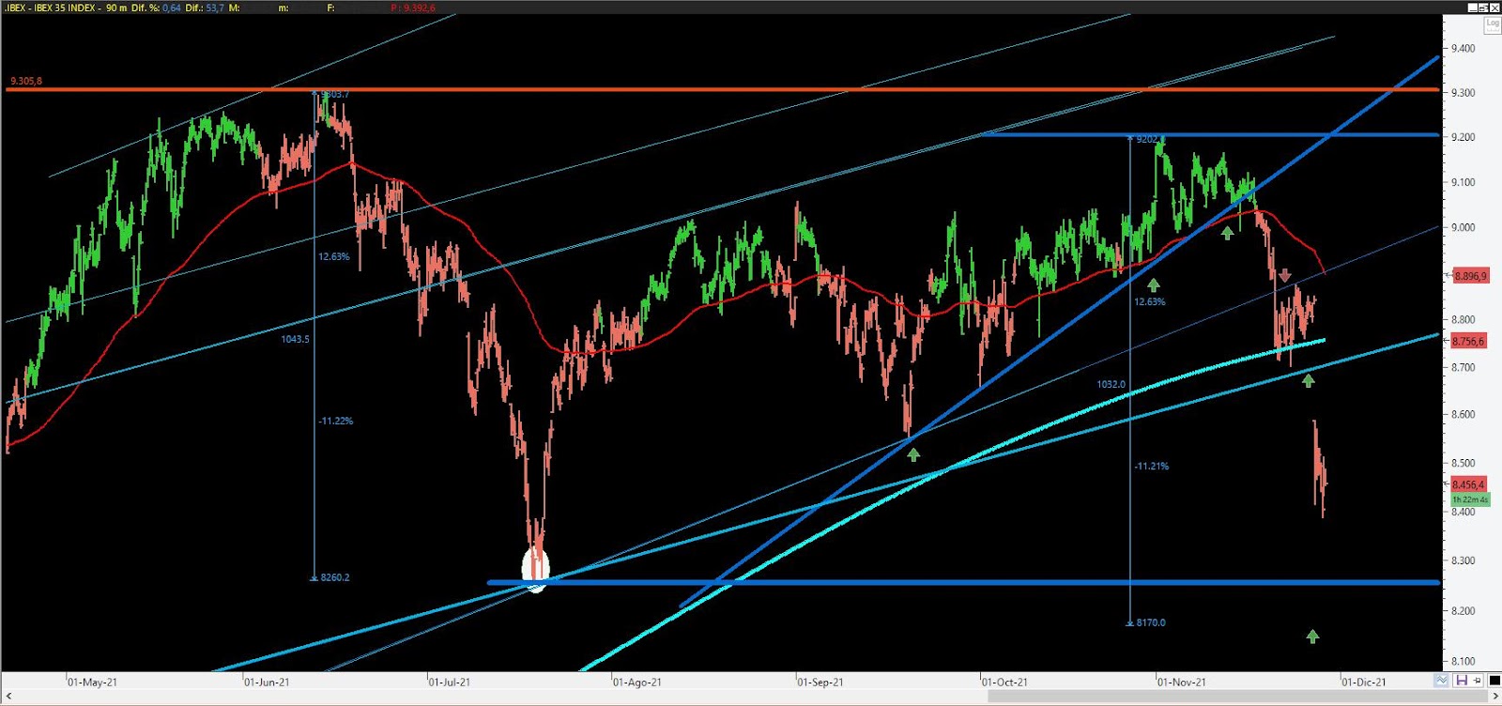
Task: Click the black color square bottom corner
Action: 1493,681
